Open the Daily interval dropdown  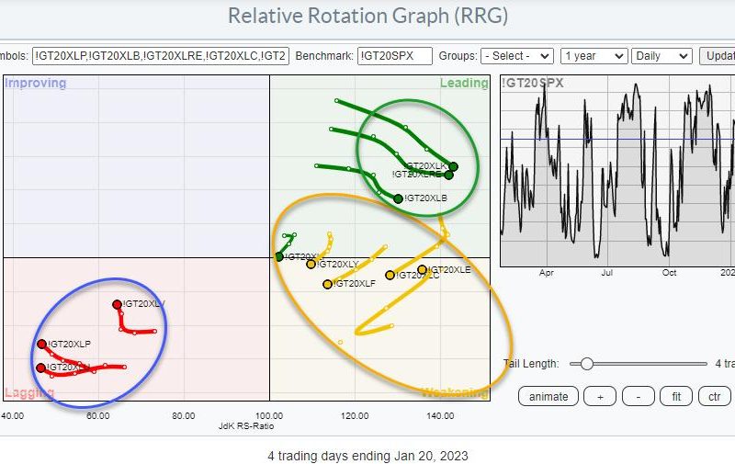pos(661,56)
